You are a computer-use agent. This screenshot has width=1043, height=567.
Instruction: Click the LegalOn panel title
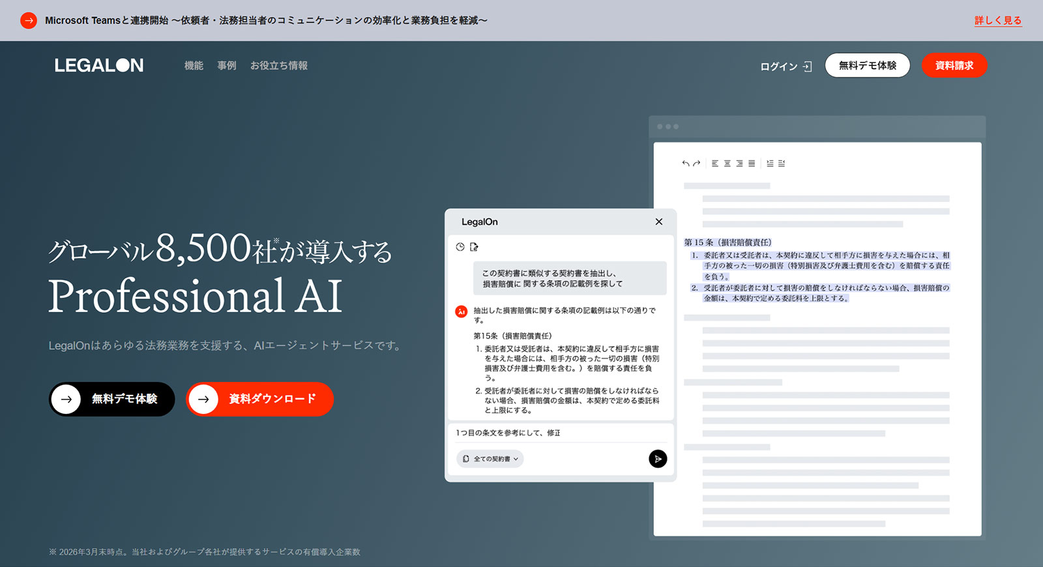point(480,222)
